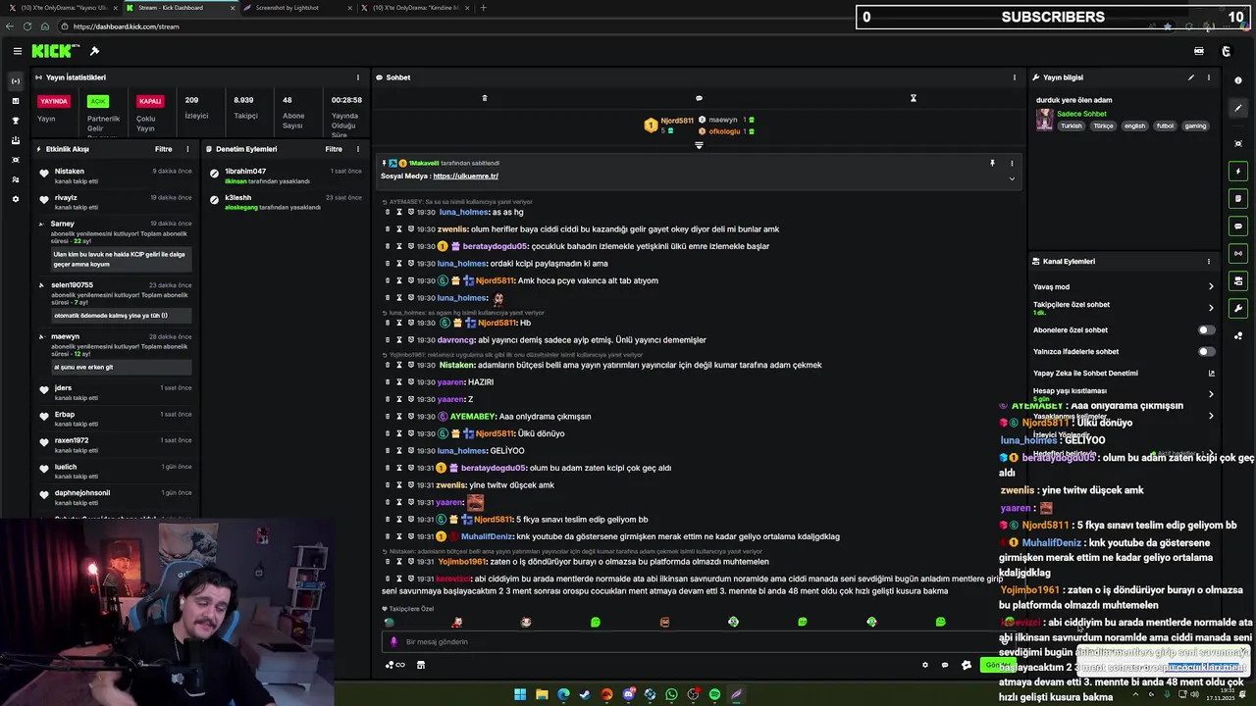
Task: Open File Explorer from taskbar
Action: [542, 695]
